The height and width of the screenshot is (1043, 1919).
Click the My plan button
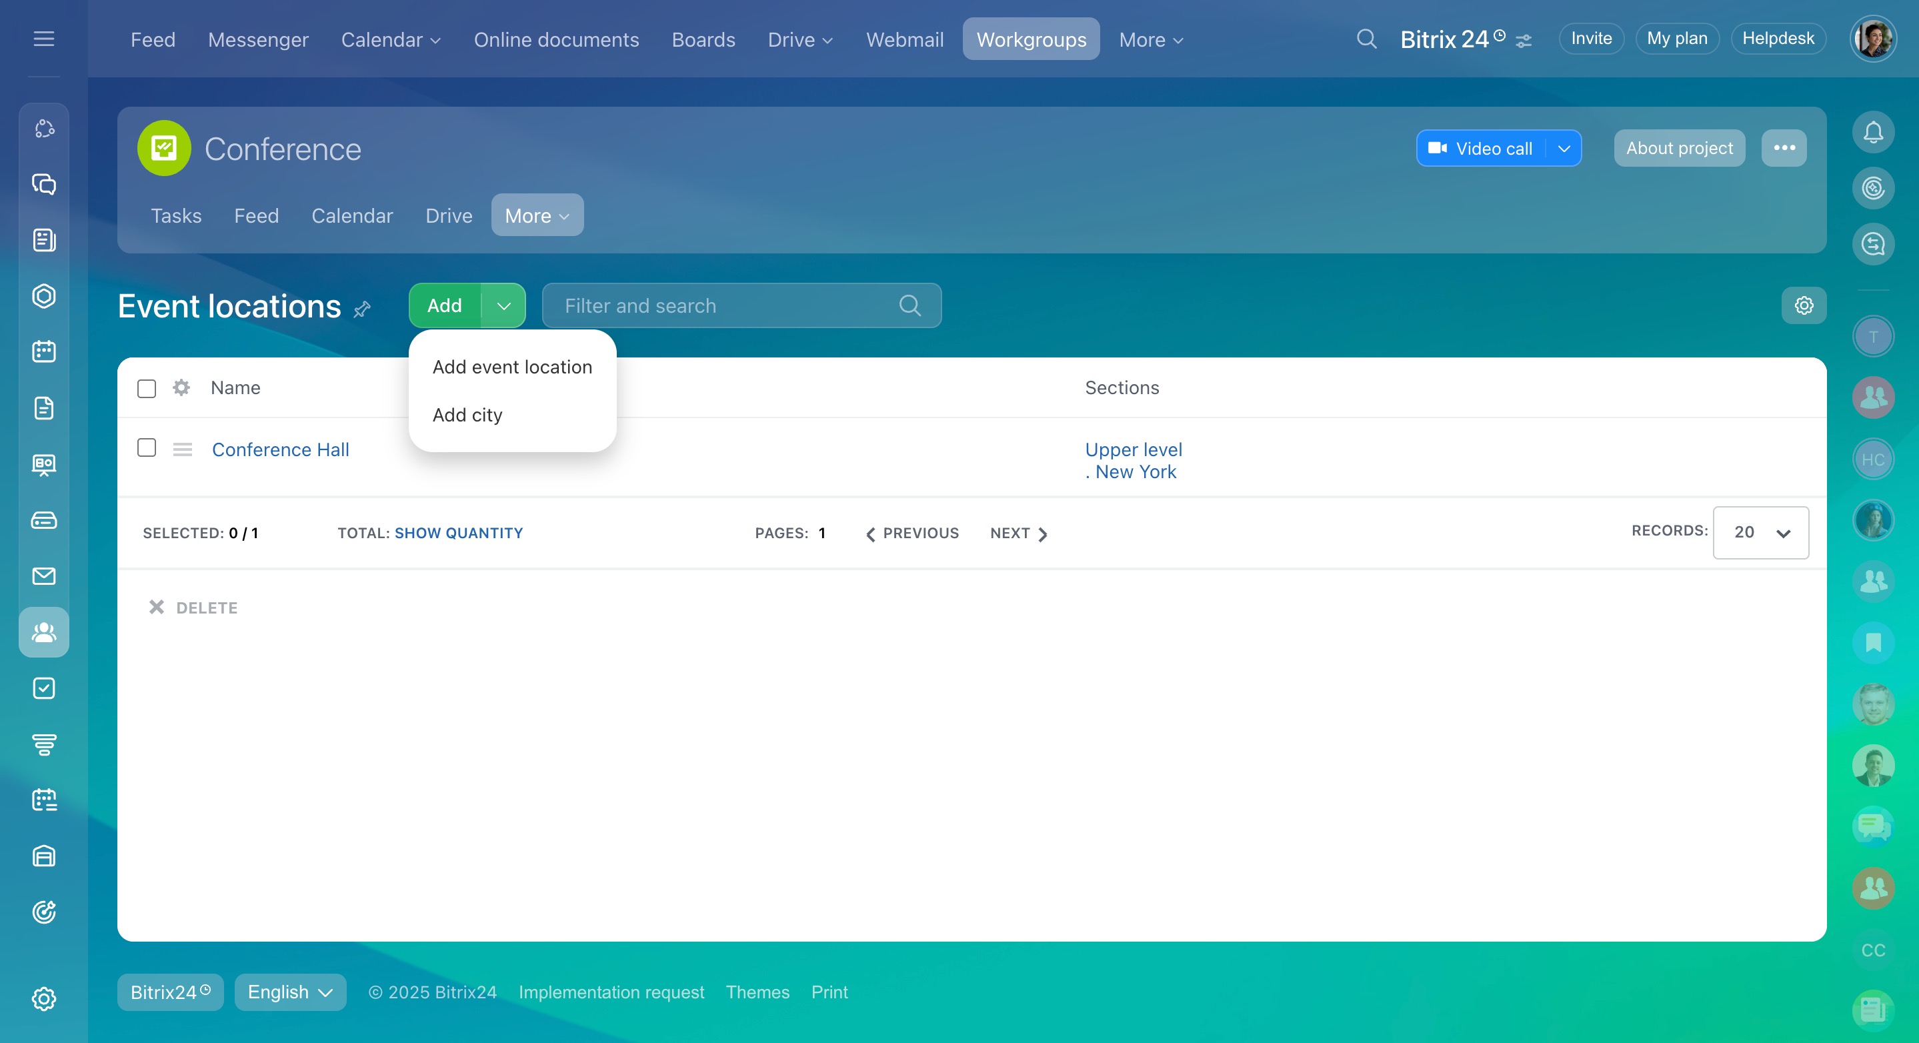click(x=1677, y=39)
